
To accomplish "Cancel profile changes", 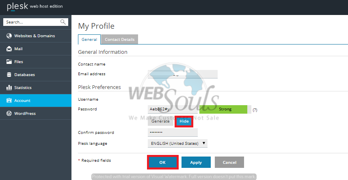I will (229, 162).
